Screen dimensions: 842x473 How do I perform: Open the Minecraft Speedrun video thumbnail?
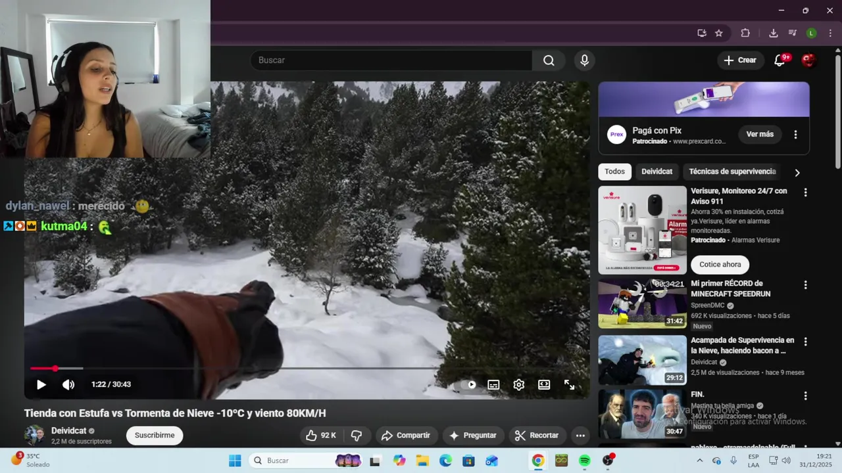point(642,304)
